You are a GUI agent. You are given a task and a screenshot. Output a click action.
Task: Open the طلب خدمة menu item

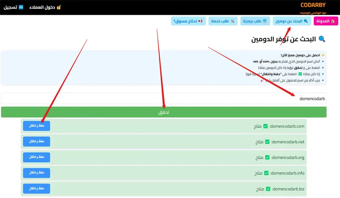(x=223, y=21)
